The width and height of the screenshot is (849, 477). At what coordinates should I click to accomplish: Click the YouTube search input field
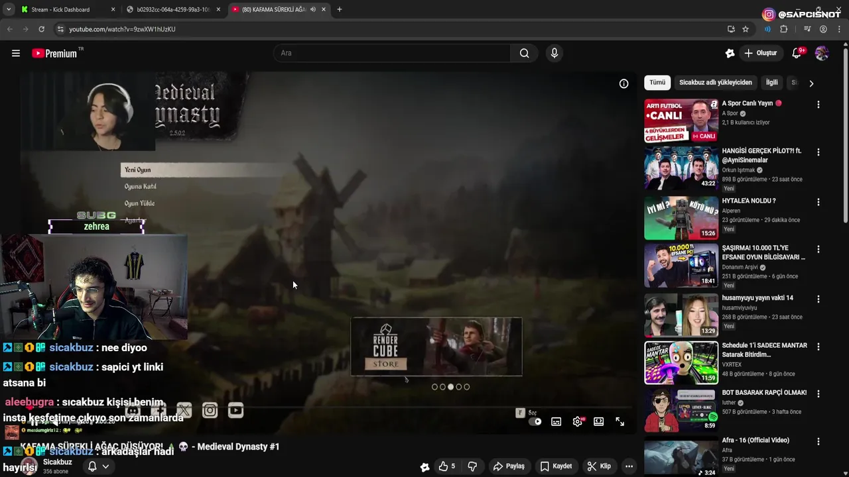[391, 53]
